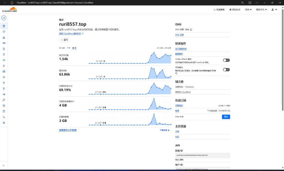Open Analytics pie-clock icon in sidebar

[4, 32]
